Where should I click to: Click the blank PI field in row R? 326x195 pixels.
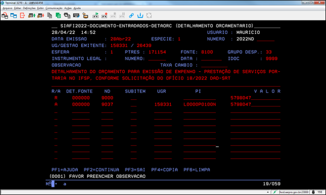(200, 98)
